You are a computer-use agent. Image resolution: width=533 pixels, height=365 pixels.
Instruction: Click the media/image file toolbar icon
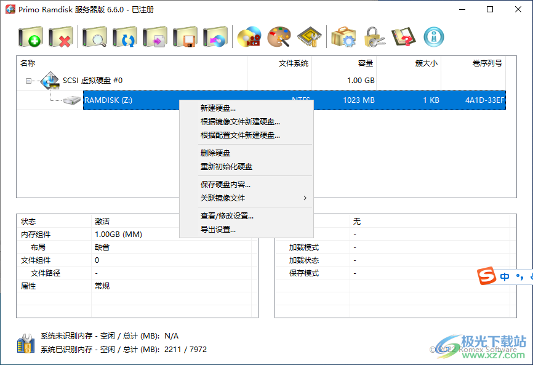(248, 36)
